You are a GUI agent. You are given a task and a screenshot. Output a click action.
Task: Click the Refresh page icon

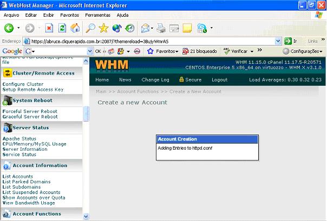coord(62,28)
